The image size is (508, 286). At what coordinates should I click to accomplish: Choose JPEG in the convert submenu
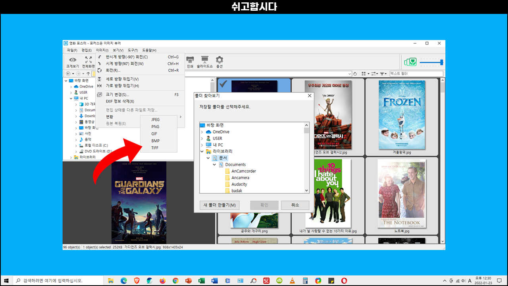159,120
